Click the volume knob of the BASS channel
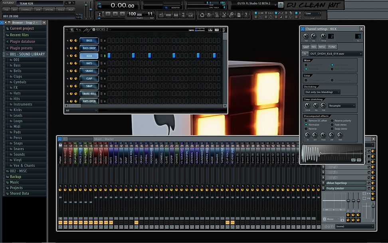The width and height of the screenshot is (388, 243). click(76, 41)
